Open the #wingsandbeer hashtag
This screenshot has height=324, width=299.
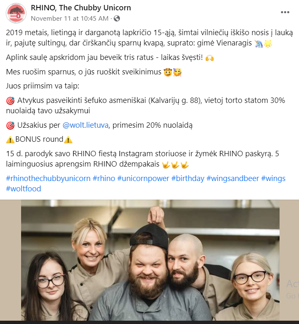pyautogui.click(x=232, y=179)
